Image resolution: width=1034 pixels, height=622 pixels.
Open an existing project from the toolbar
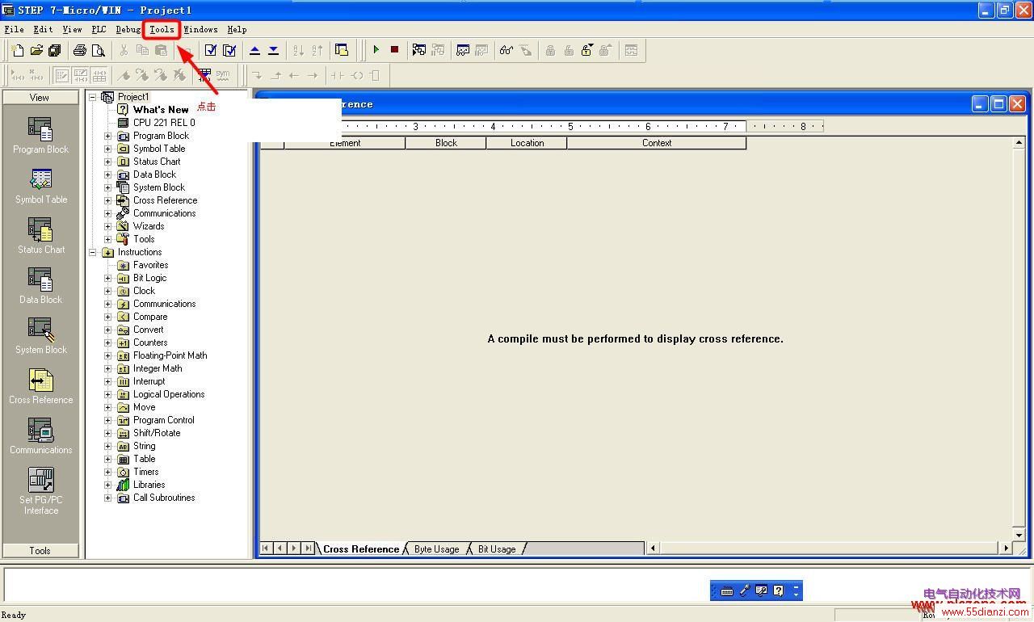(36, 50)
